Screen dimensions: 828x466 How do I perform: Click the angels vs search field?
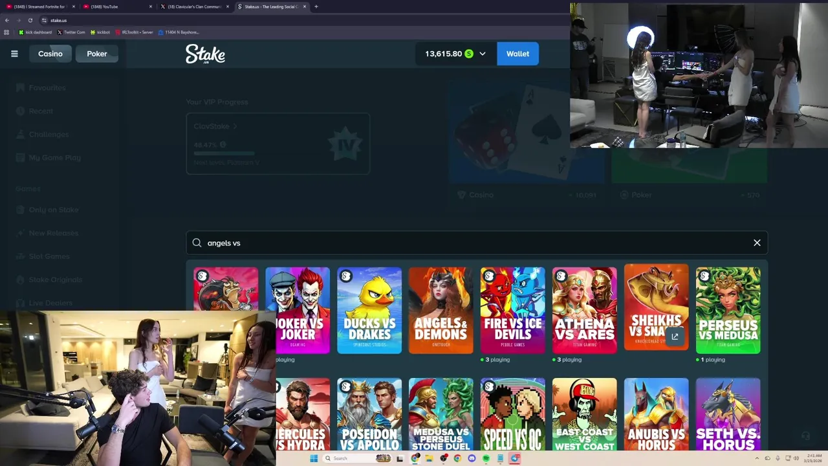tap(477, 243)
